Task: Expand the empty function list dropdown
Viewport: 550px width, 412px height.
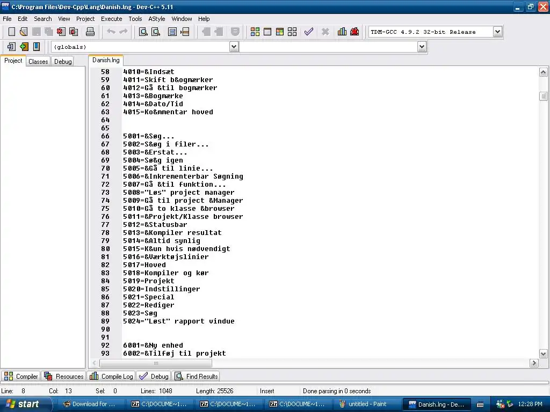Action: (x=422, y=47)
